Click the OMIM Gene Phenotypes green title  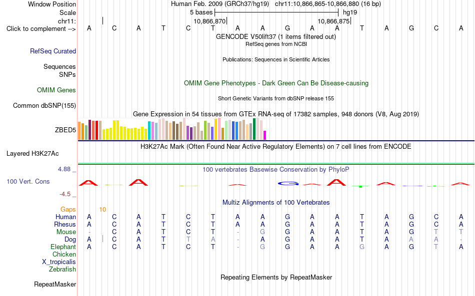click(276, 83)
